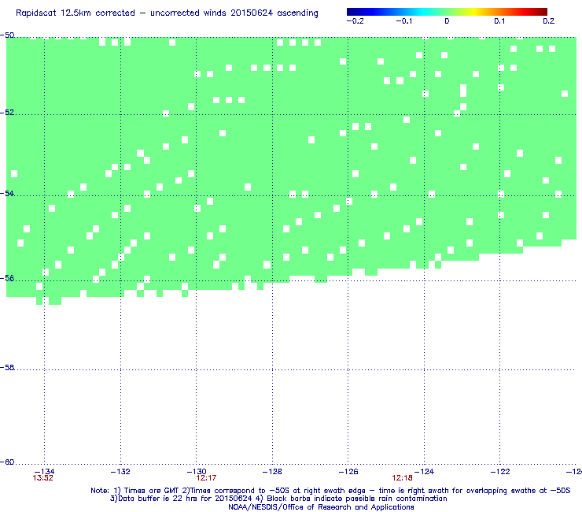Click the colorbar label -0.2

click(355, 21)
